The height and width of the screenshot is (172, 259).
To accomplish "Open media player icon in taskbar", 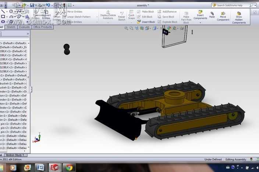I will (13, 168).
